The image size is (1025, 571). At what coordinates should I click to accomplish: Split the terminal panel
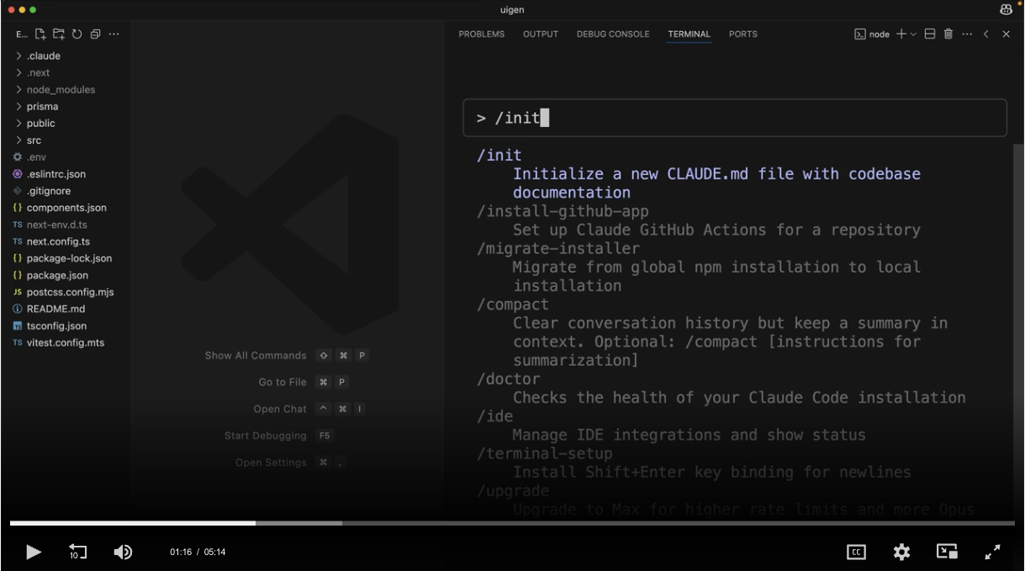pyautogui.click(x=930, y=34)
